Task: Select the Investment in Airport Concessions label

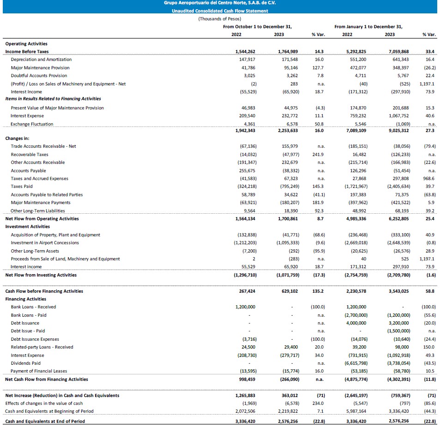Action: click(45, 243)
